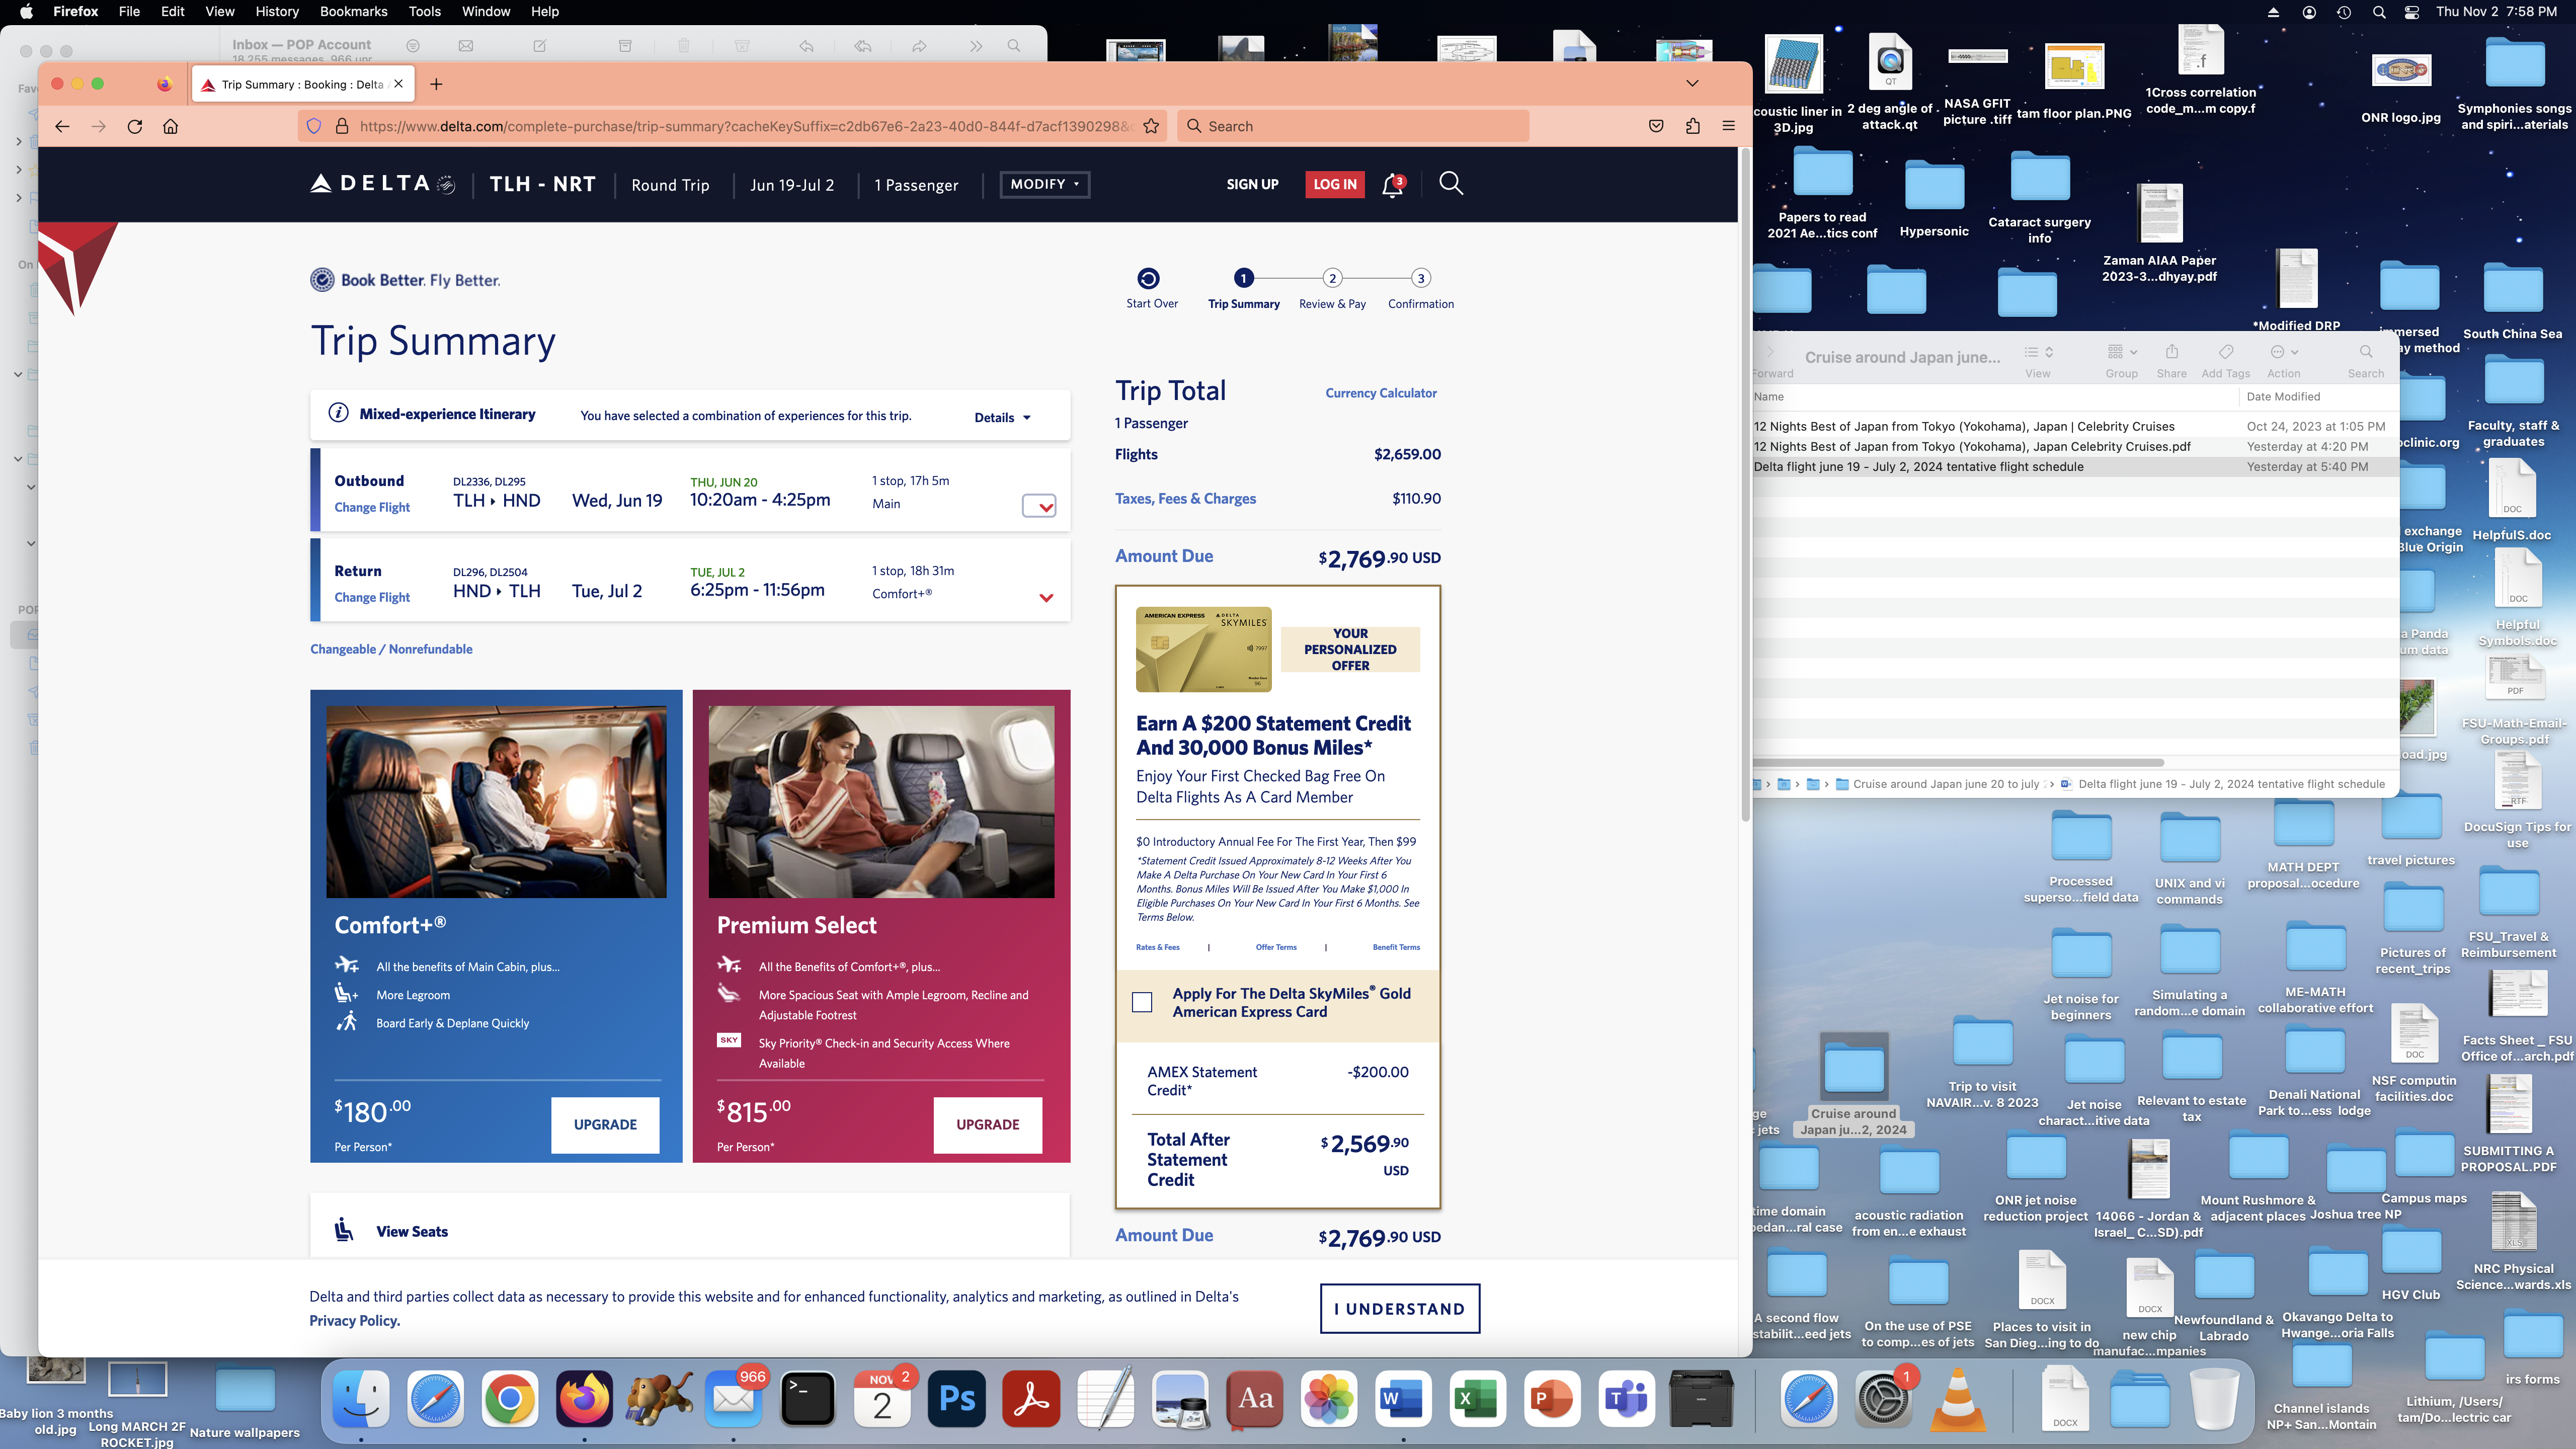This screenshot has height=1449, width=2576.
Task: Open Mail with 966 badge in Dock
Action: (x=734, y=1398)
